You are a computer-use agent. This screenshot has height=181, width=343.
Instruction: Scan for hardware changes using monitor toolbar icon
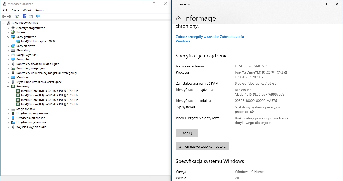coord(38,17)
